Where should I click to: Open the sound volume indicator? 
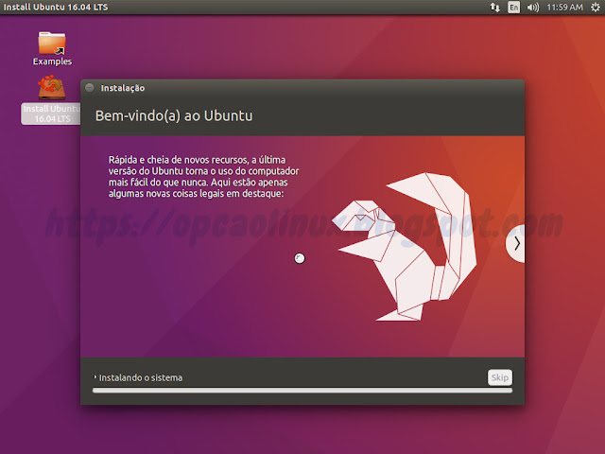click(533, 8)
